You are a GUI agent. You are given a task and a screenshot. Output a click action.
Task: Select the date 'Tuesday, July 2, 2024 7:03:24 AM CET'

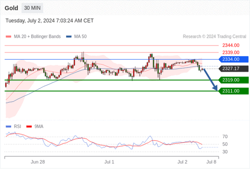(x=49, y=21)
